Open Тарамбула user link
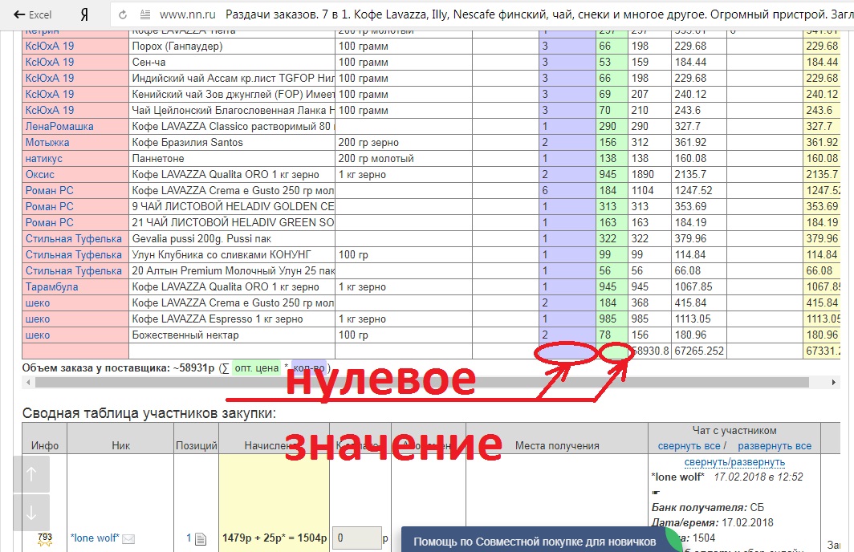Screen dimensions: 854x552 [51, 287]
